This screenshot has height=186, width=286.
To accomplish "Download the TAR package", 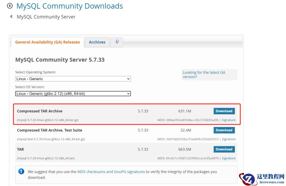I will click(224, 149).
